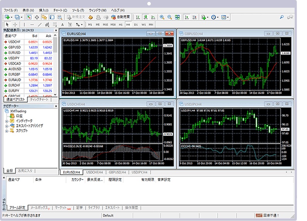Select the vertical line drawing tool

pos(24,25)
